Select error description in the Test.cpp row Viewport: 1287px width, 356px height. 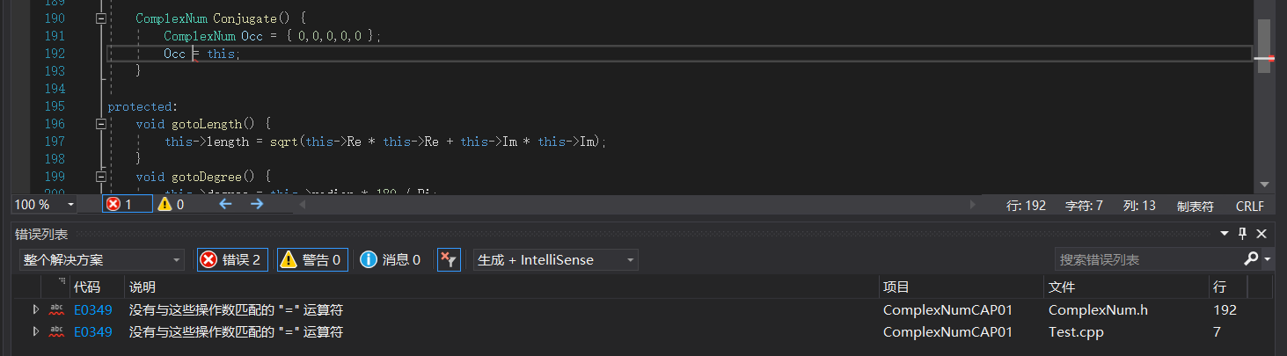(x=236, y=331)
